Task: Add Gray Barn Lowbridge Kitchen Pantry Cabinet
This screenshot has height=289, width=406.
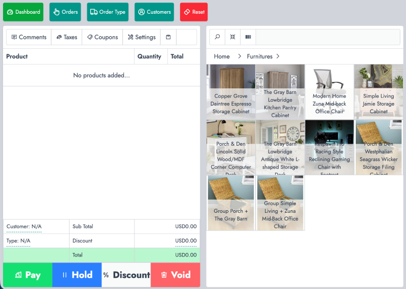Action: (280, 92)
